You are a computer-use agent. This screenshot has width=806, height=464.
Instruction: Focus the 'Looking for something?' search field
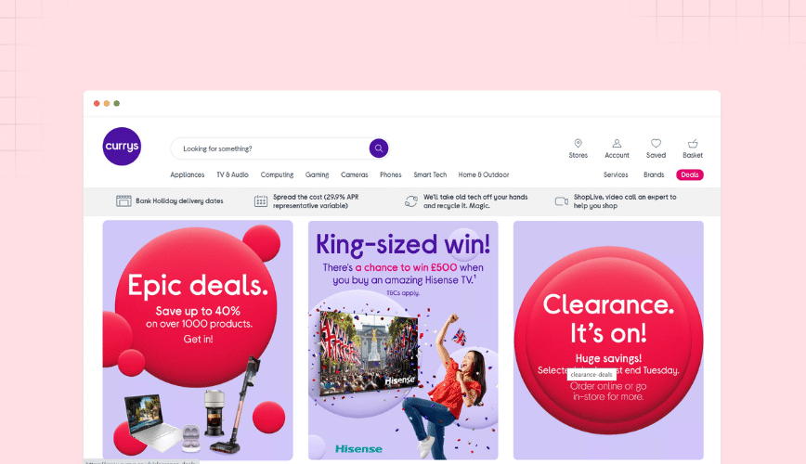(x=270, y=148)
